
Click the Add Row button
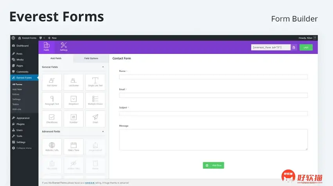pyautogui.click(x=213, y=165)
